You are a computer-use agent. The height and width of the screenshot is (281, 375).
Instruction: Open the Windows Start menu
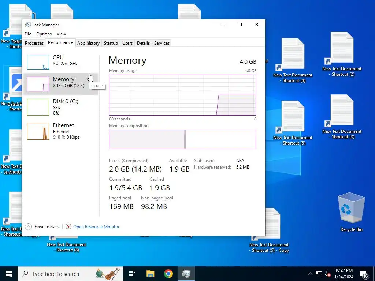[9, 274]
